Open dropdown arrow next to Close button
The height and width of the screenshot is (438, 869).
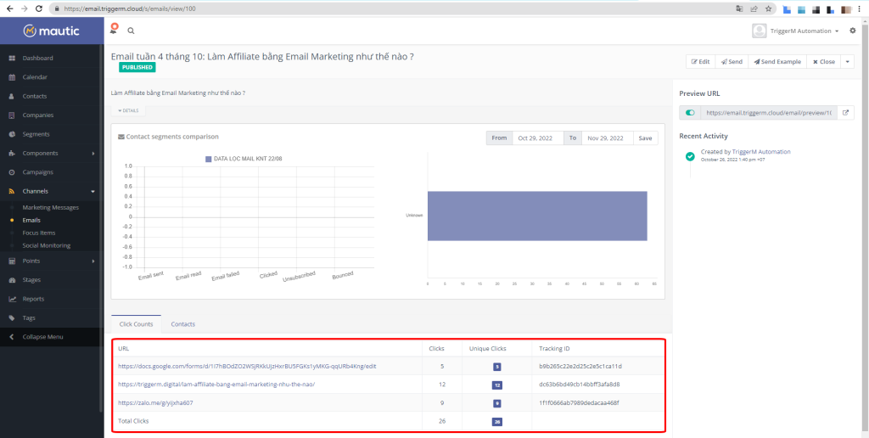click(848, 61)
